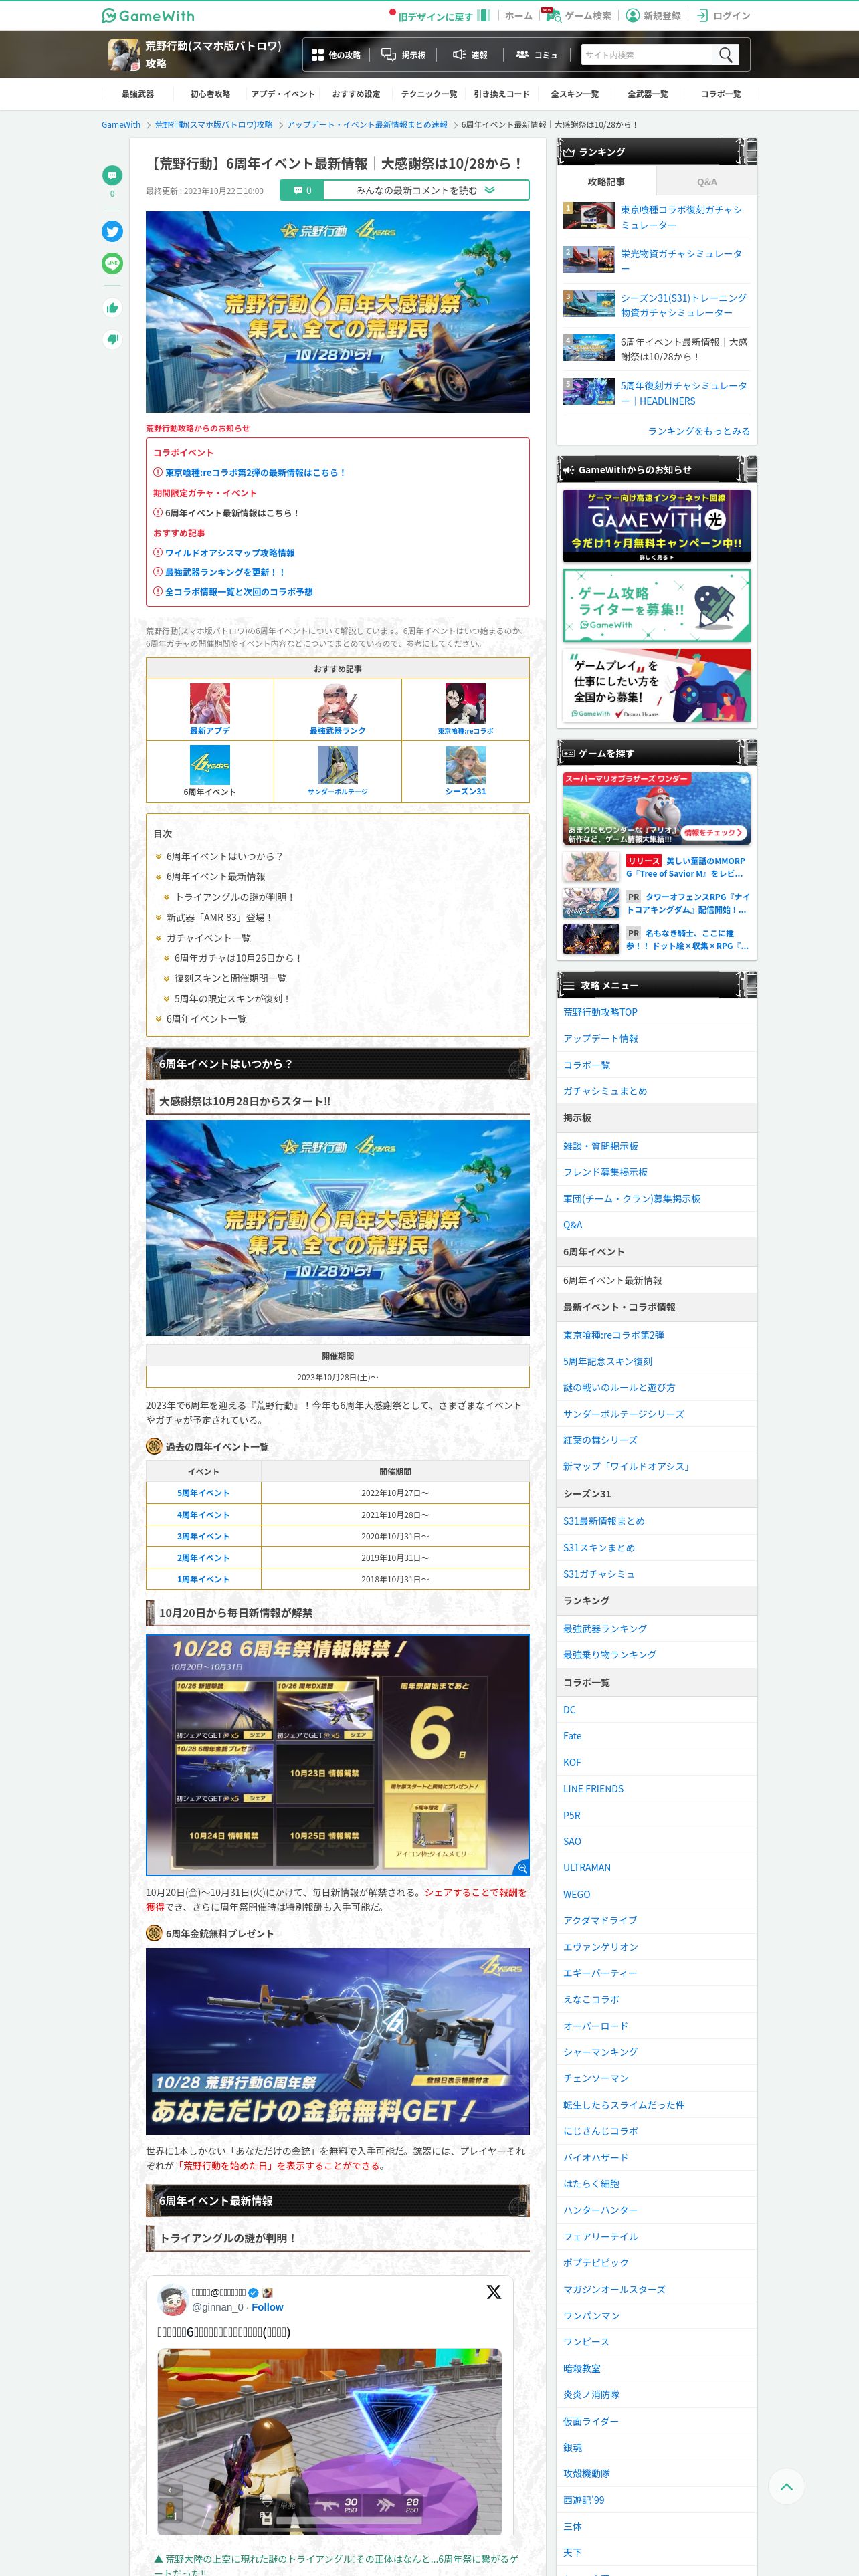The image size is (859, 2576).
Task: Jump to 6周年ガチャは10月26日から！ in contents
Action: coord(238,958)
